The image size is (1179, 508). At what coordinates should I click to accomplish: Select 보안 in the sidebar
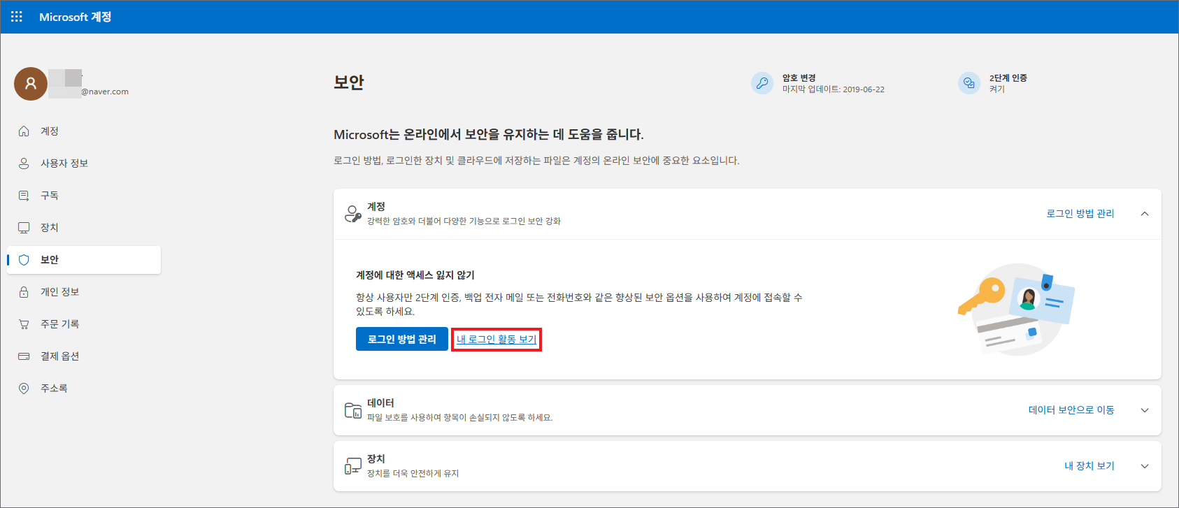pos(84,260)
